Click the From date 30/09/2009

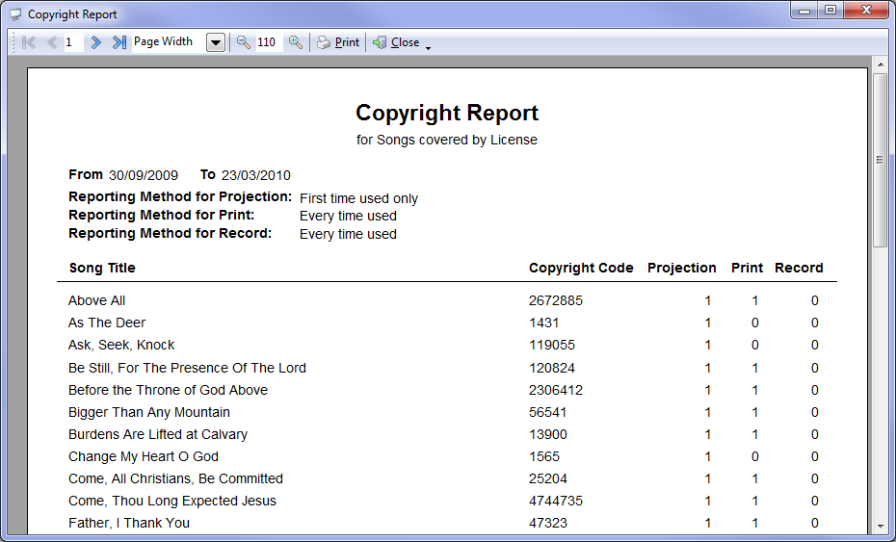coord(144,175)
